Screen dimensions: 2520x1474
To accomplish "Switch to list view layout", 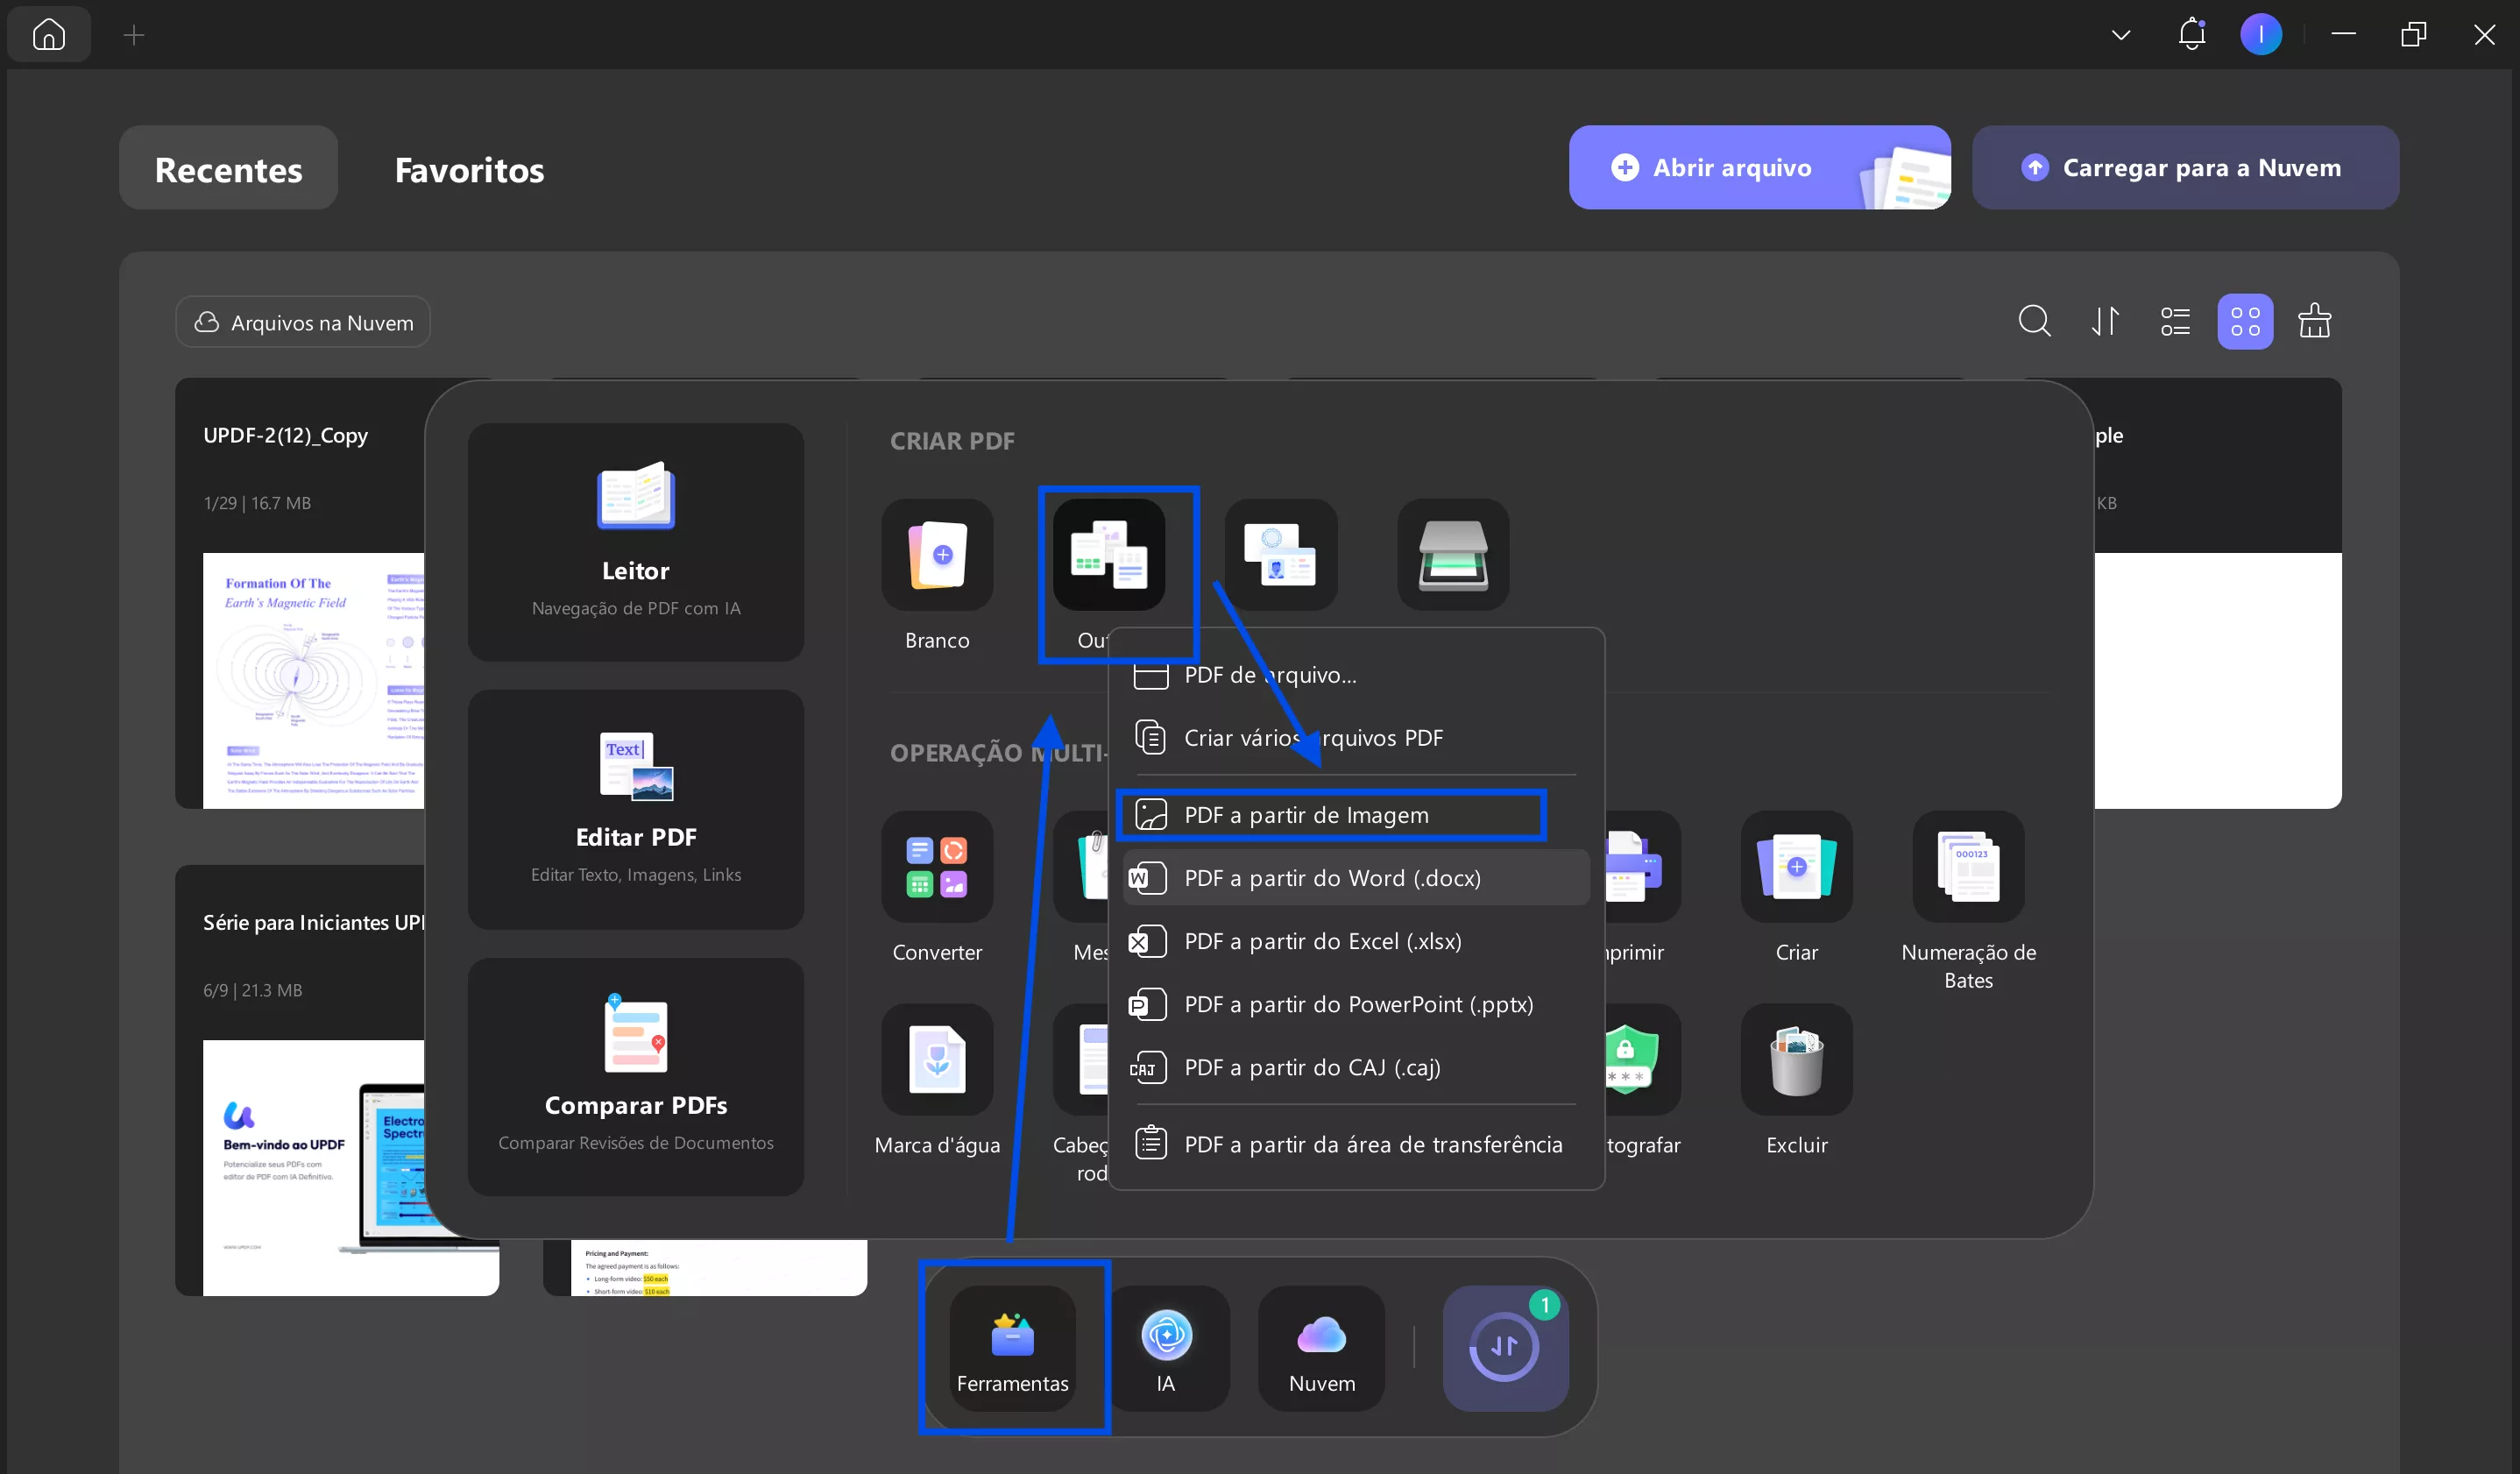I will tap(2175, 321).
